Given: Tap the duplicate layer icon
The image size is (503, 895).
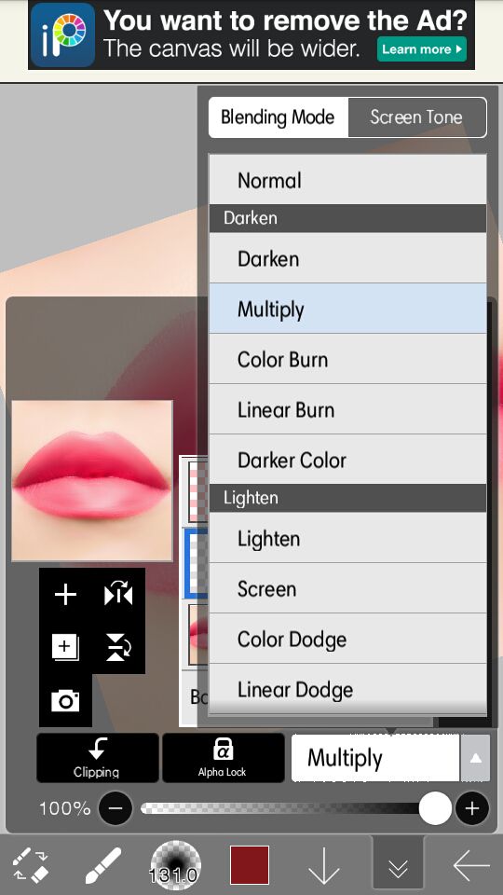Looking at the screenshot, I should pos(65,647).
